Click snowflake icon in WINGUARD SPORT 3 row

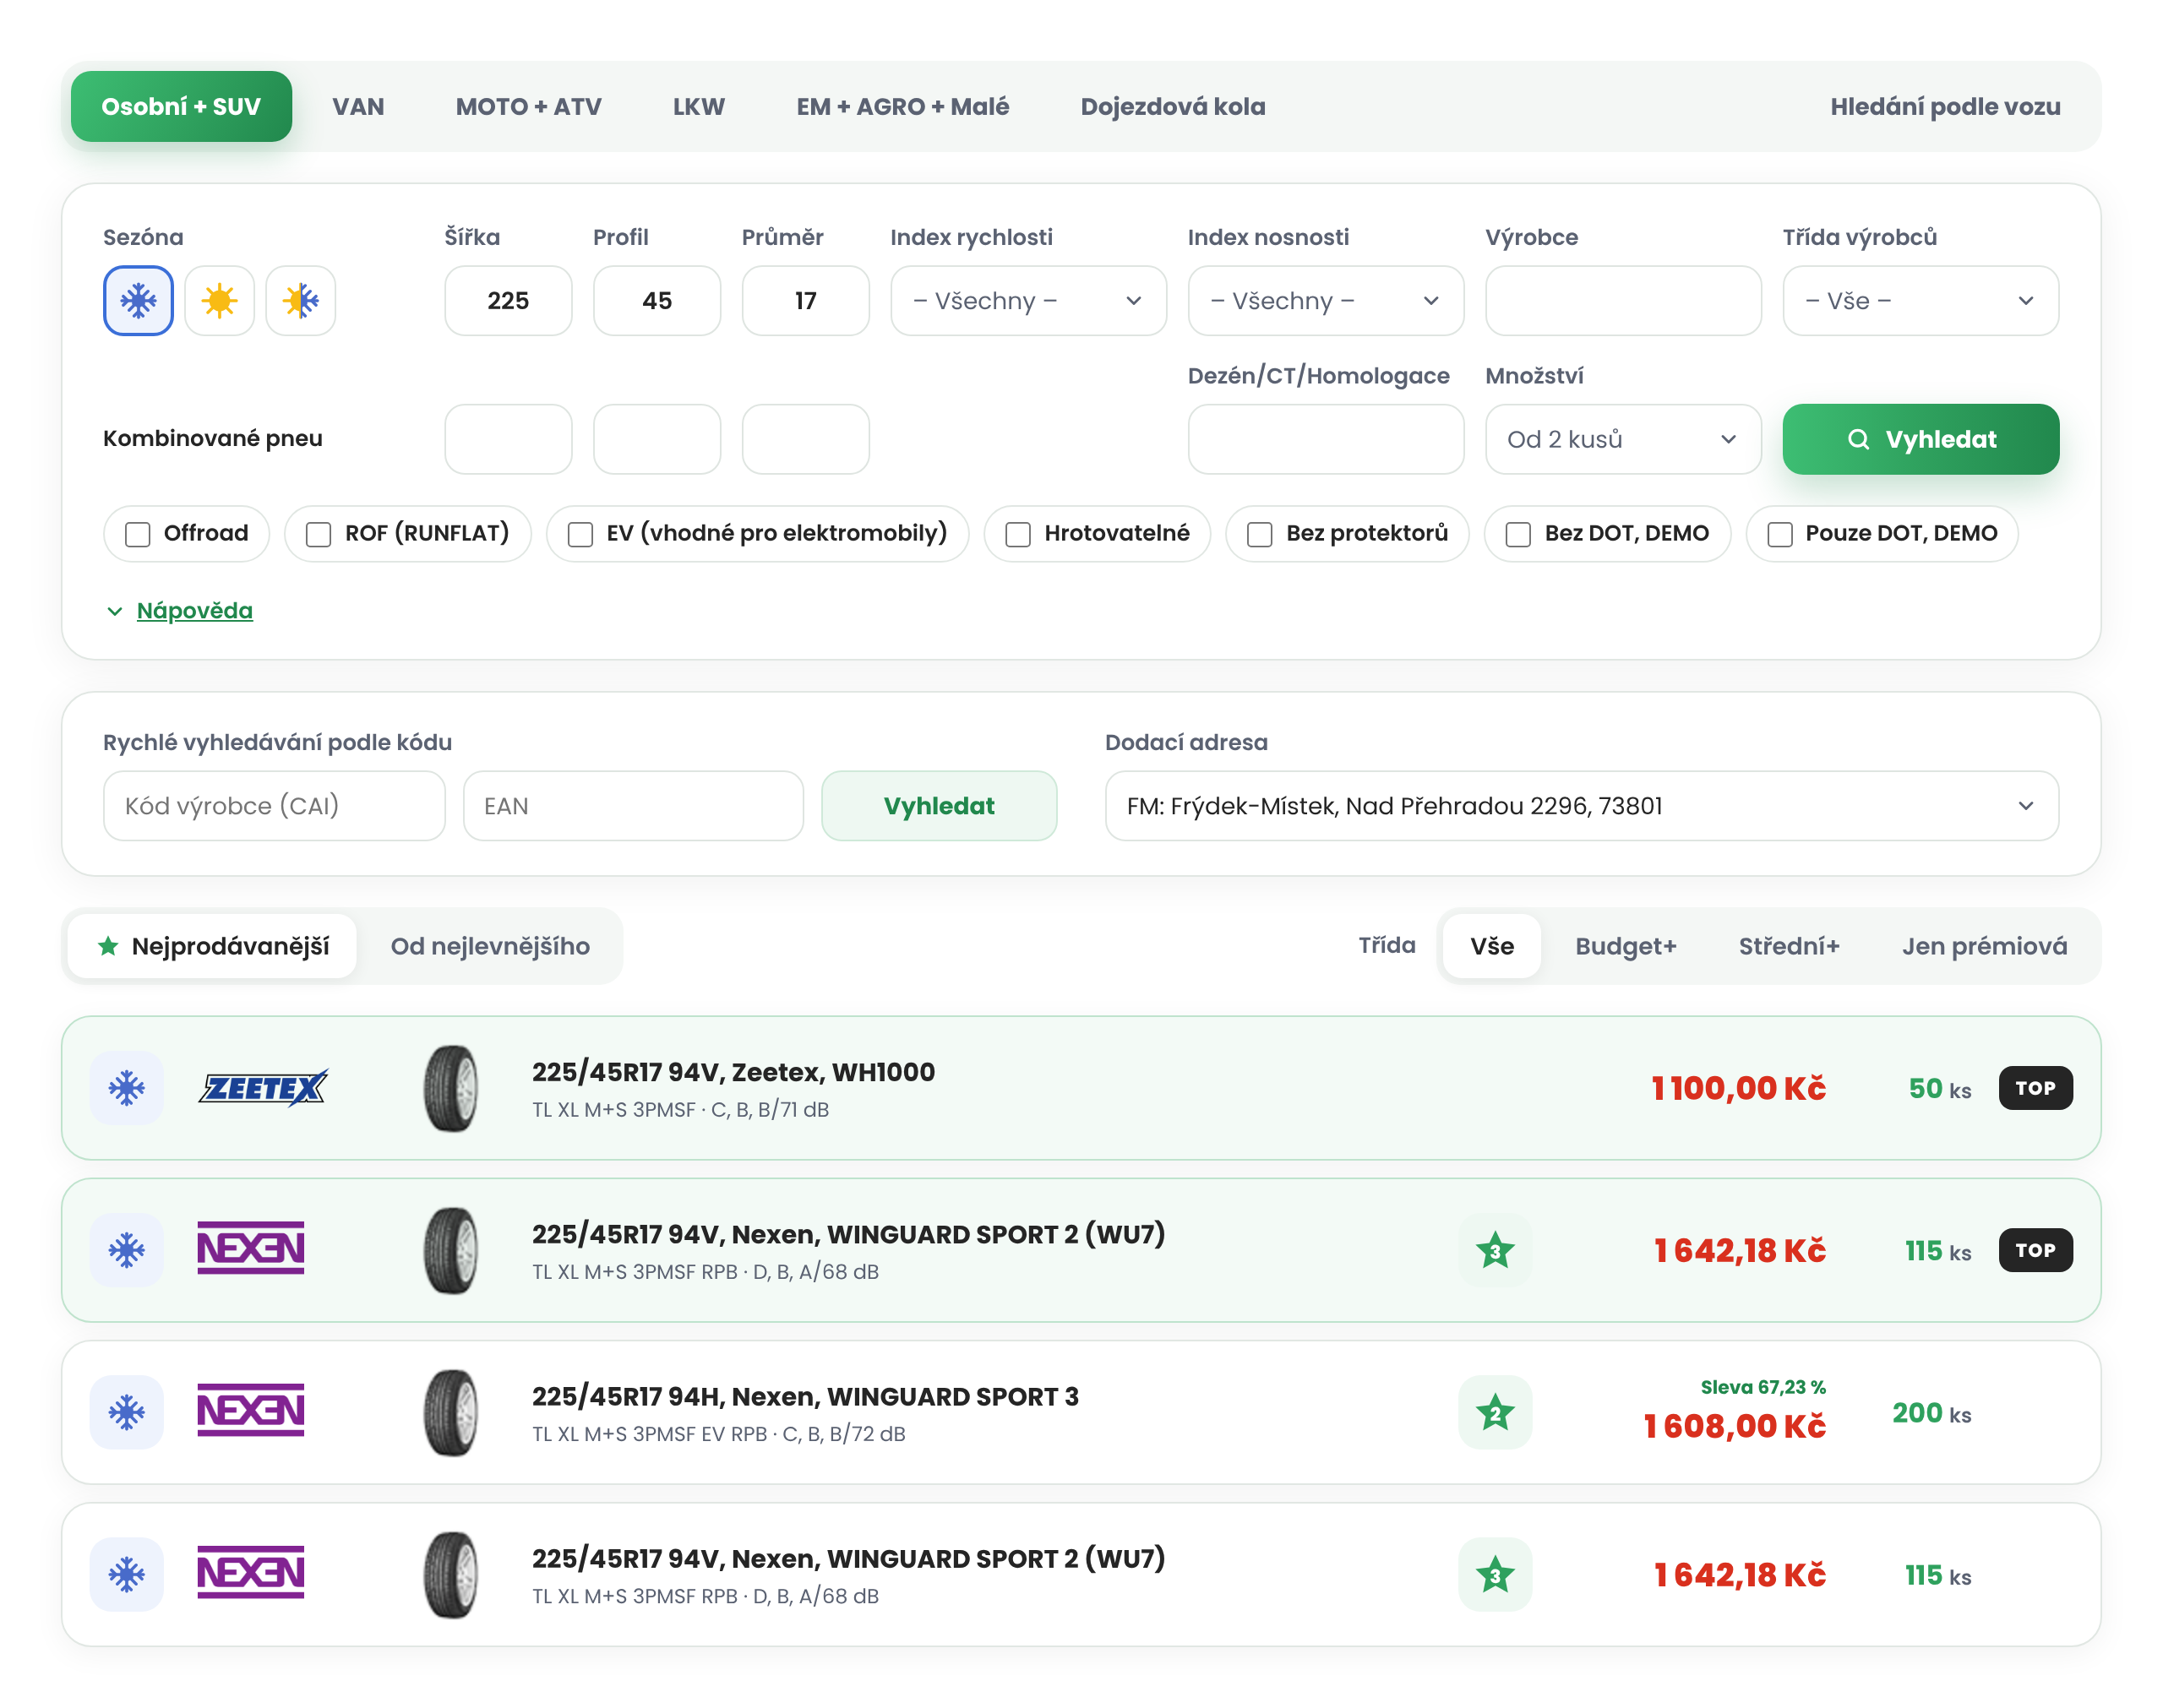pyautogui.click(x=127, y=1412)
